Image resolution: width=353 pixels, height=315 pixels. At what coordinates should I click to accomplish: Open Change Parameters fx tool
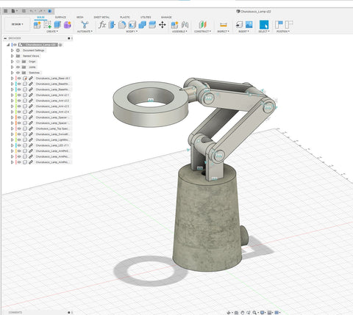[102, 24]
